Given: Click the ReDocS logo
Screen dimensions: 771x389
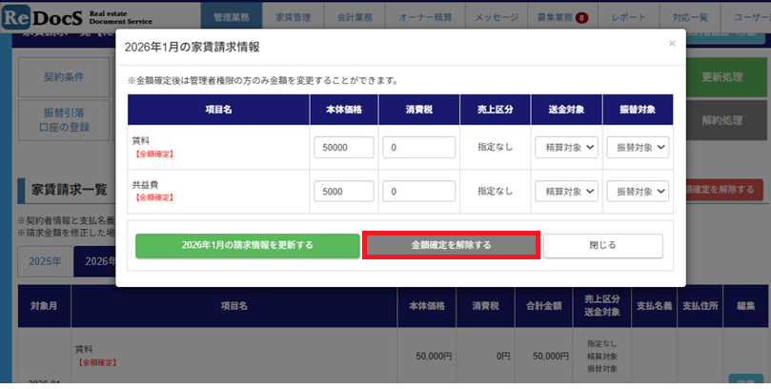Looking at the screenshot, I should pyautogui.click(x=77, y=17).
